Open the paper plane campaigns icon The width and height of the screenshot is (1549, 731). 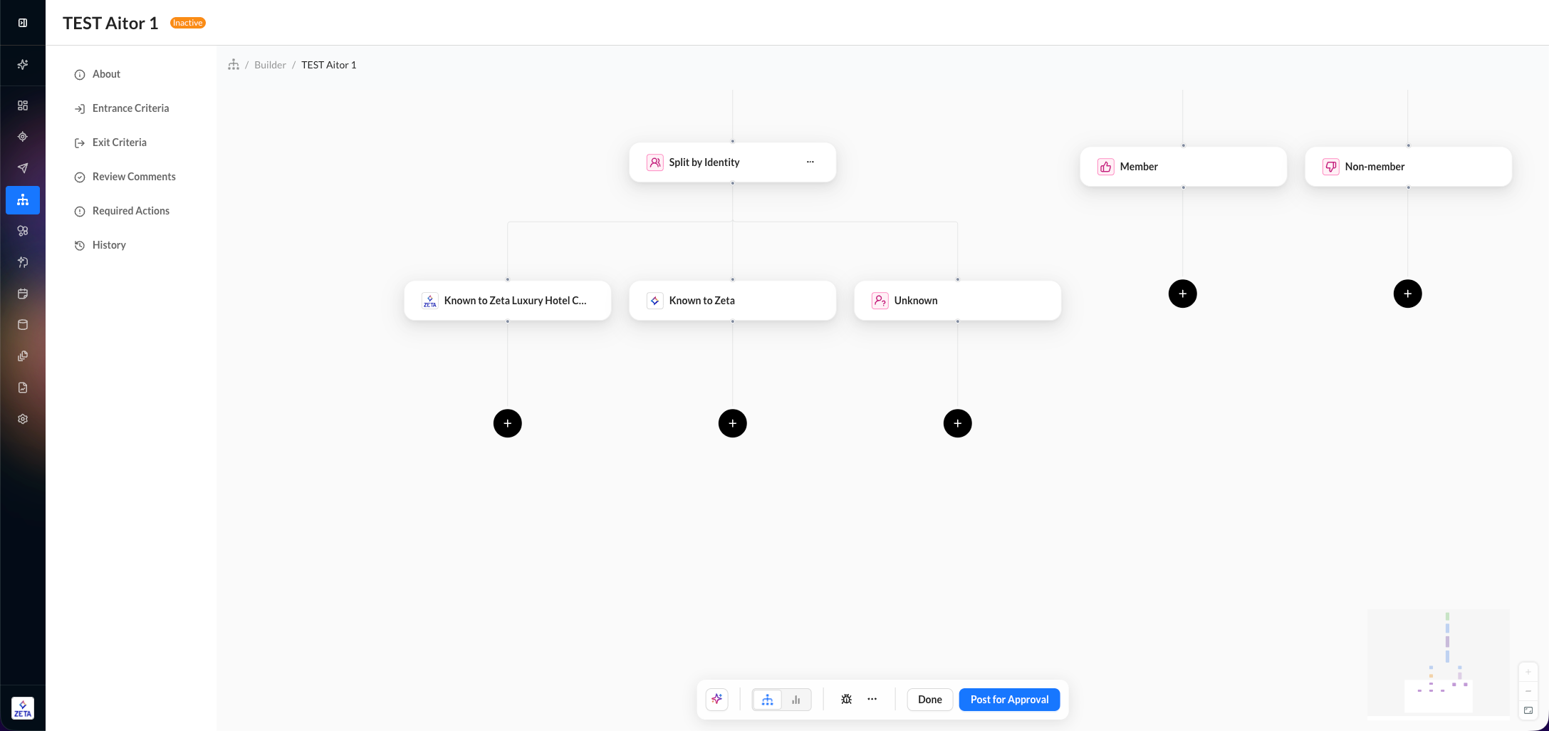(23, 168)
